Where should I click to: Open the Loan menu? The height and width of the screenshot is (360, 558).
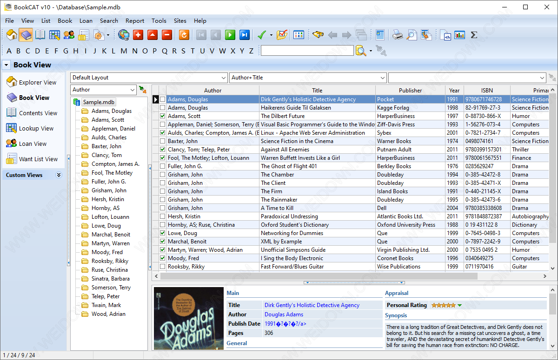click(x=86, y=20)
